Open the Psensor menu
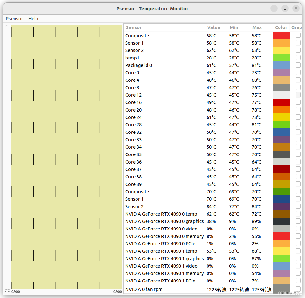Viewport: 305px width, 298px height. pos(14,19)
